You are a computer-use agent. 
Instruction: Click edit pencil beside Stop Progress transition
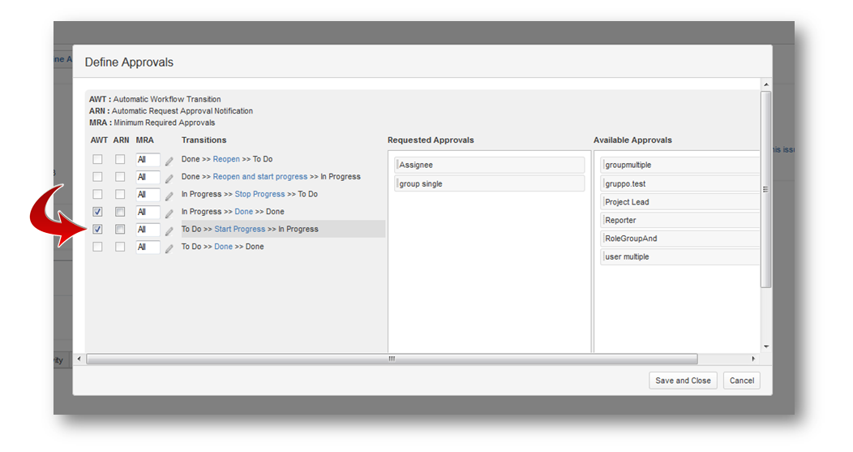point(169,196)
